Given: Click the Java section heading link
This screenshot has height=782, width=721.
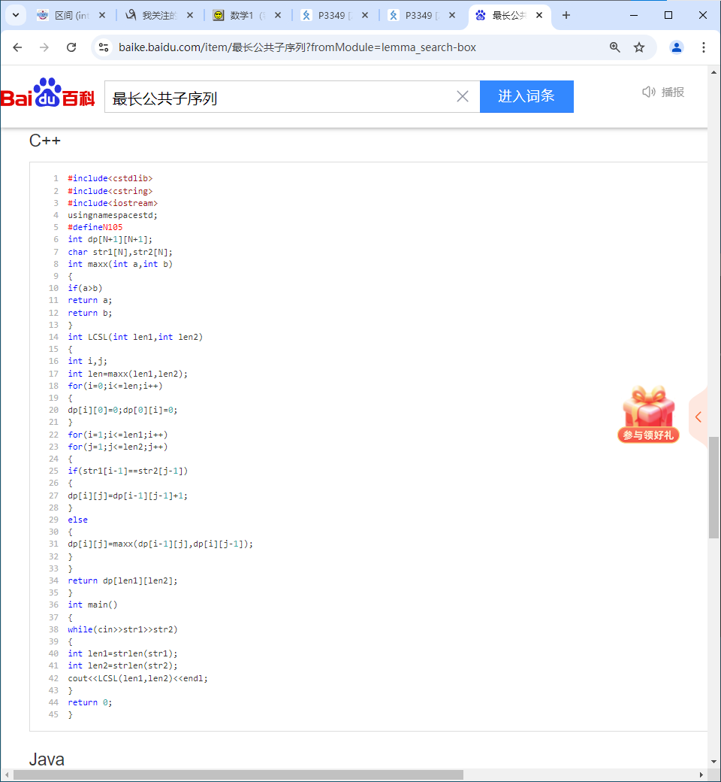Looking at the screenshot, I should [47, 759].
